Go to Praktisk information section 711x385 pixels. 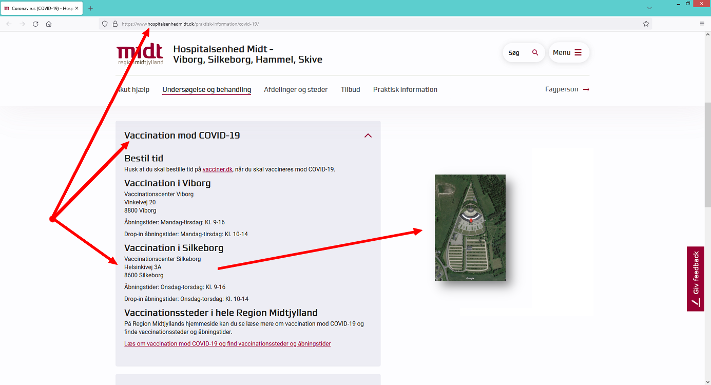click(x=405, y=89)
